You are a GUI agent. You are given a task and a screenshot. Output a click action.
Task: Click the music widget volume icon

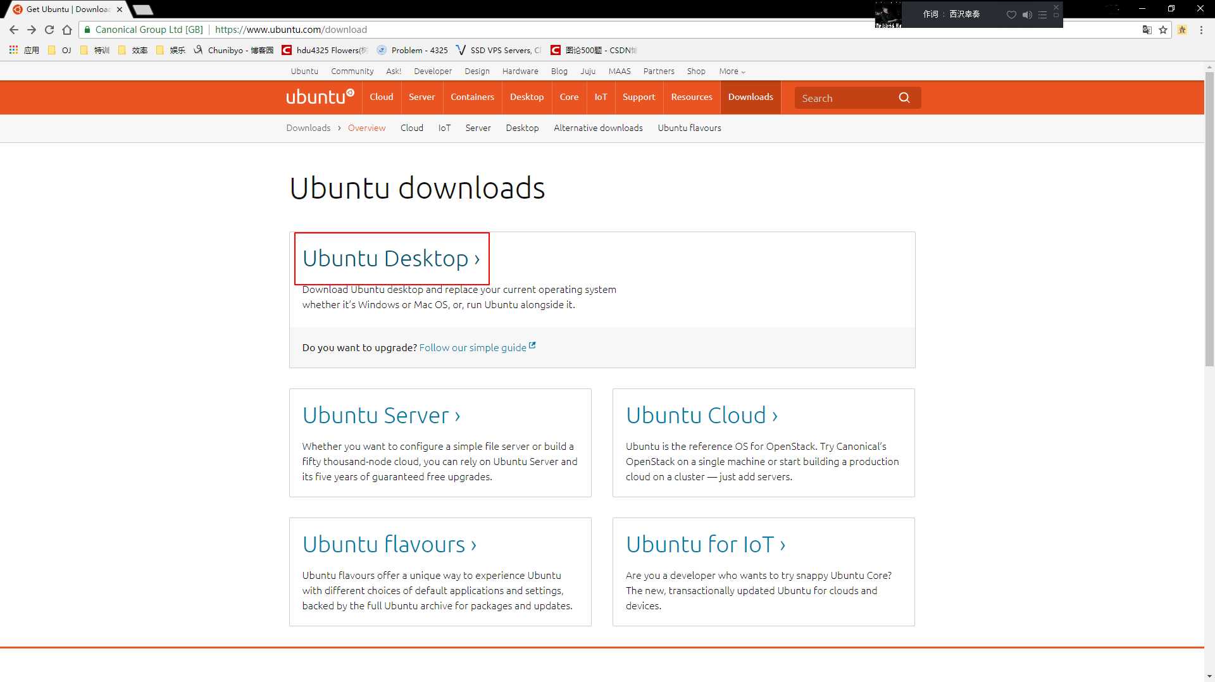click(x=1026, y=15)
